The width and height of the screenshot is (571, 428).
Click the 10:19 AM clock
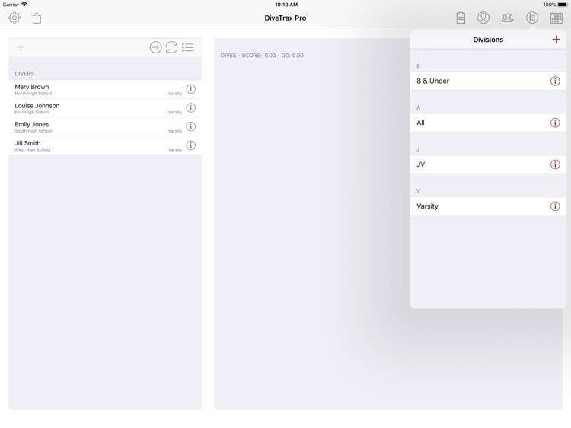[x=286, y=5]
